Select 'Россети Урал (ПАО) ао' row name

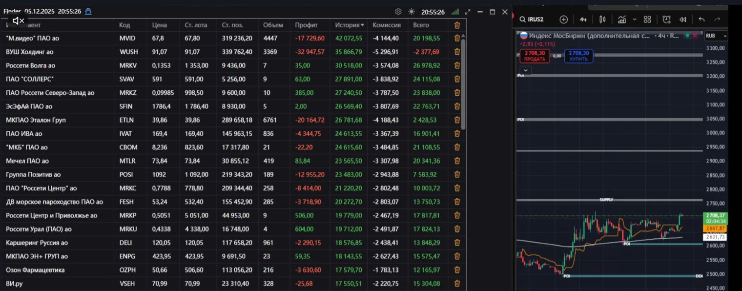click(39, 229)
